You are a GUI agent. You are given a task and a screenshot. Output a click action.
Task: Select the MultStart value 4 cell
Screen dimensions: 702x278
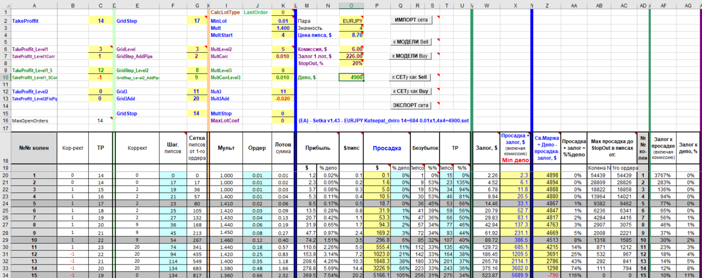point(282,35)
